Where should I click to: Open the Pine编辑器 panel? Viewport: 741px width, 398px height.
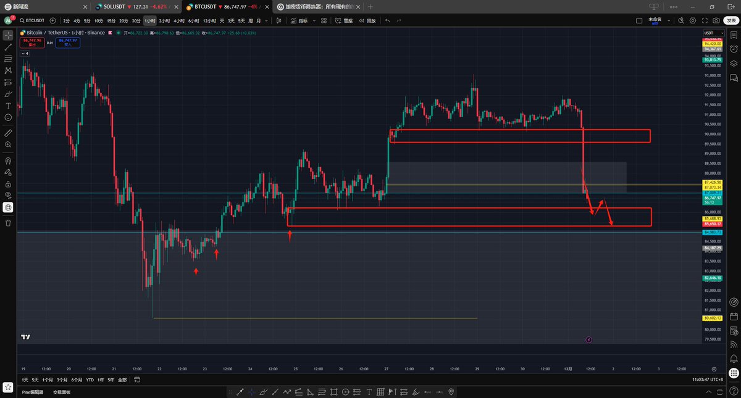tap(33, 392)
